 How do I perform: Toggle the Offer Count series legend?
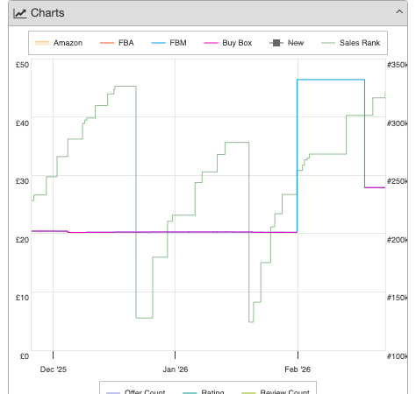pyautogui.click(x=135, y=391)
